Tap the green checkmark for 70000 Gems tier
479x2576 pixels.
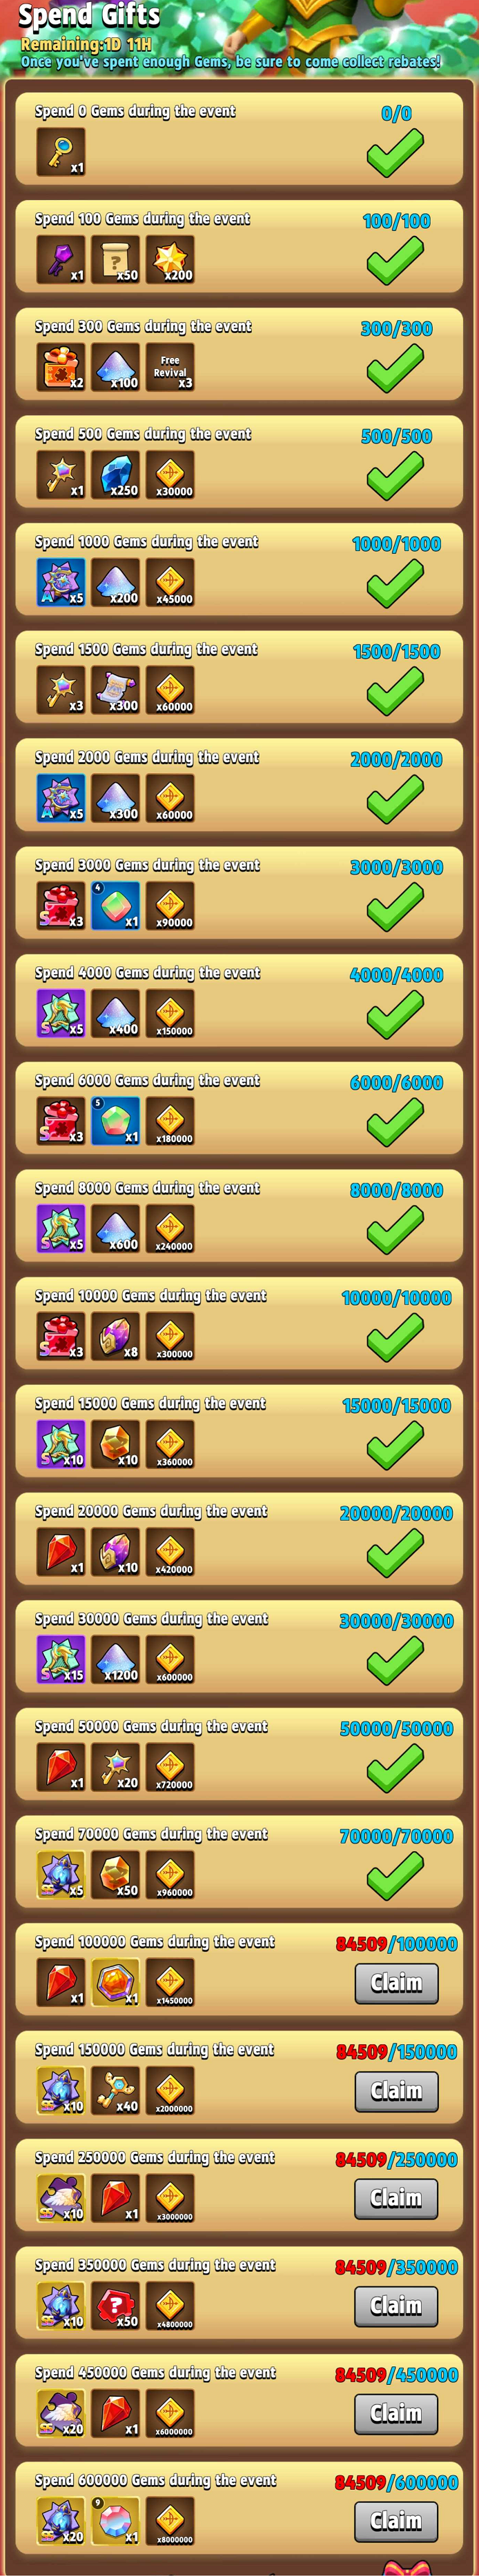(395, 1877)
